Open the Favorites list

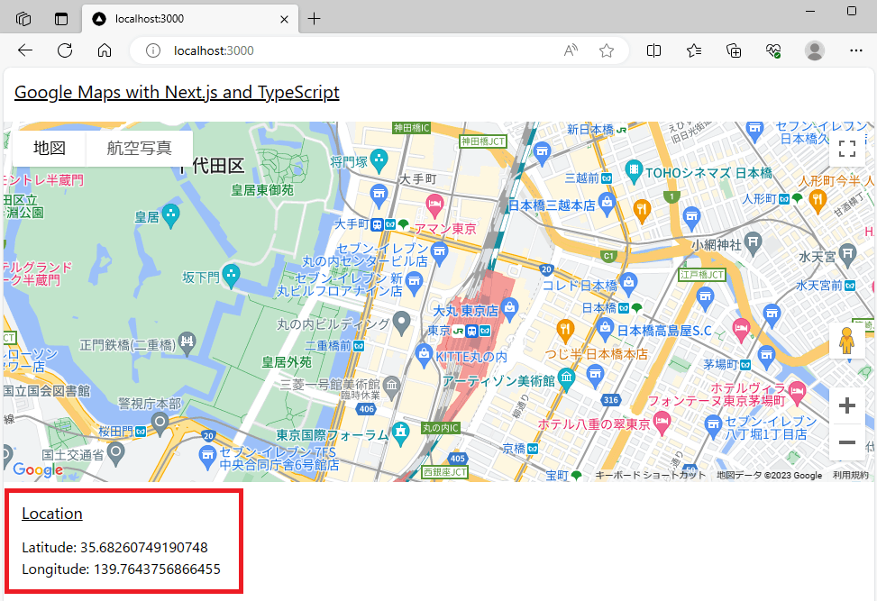(x=693, y=50)
